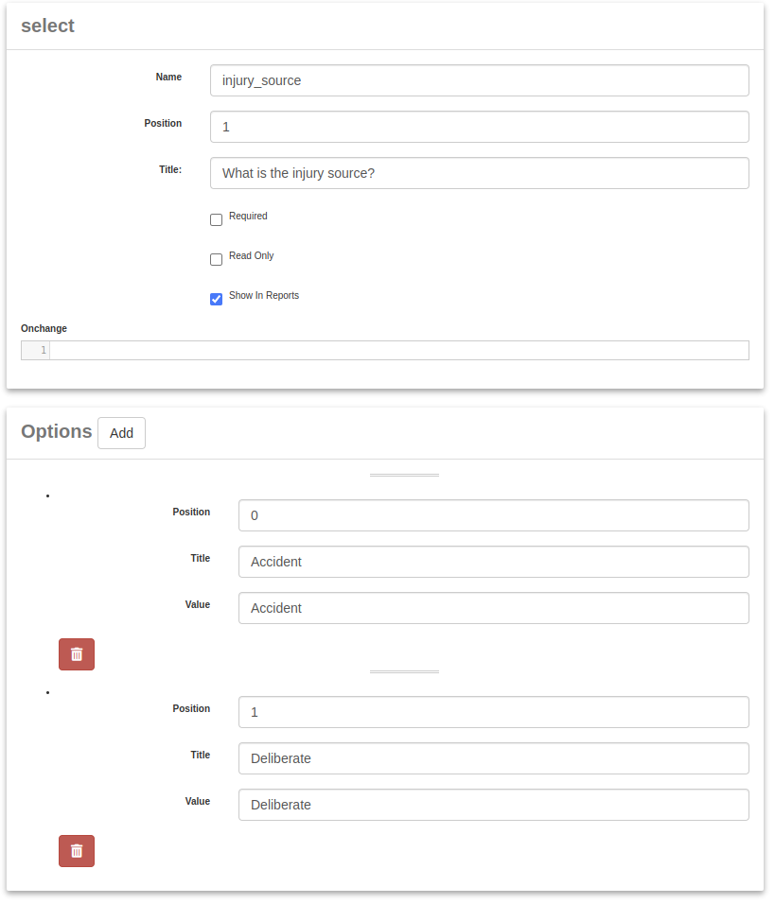775x904 pixels.
Task: Edit the Deliberate option's Value field
Action: point(493,805)
